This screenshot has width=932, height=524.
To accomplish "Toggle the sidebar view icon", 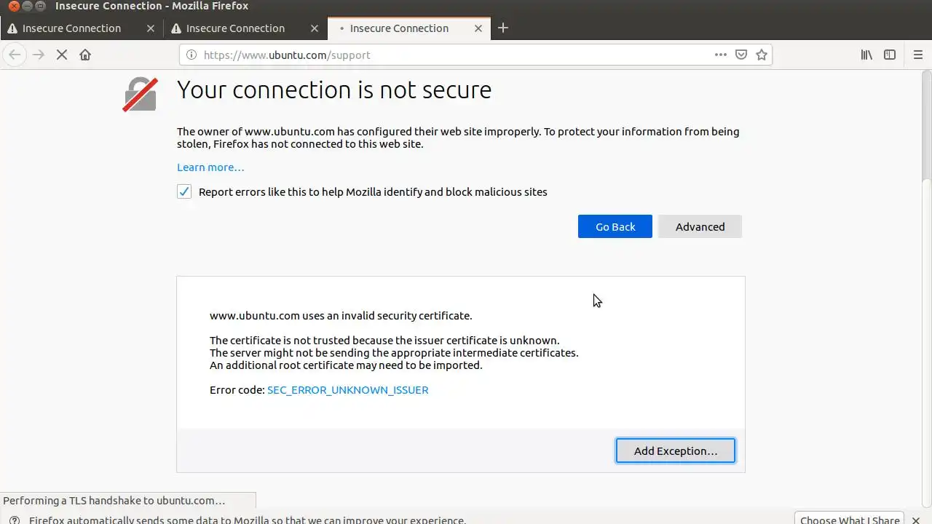I will click(x=890, y=55).
